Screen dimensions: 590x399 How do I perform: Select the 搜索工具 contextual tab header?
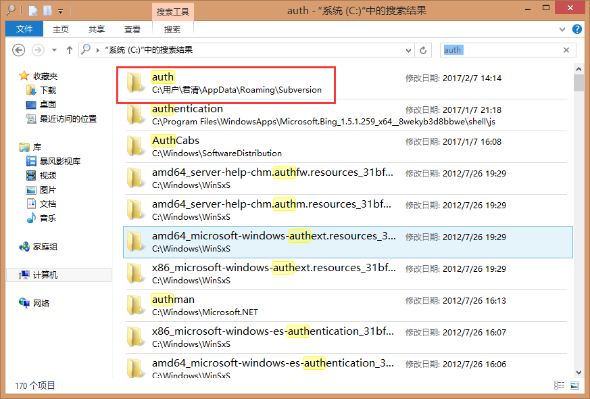(x=173, y=11)
